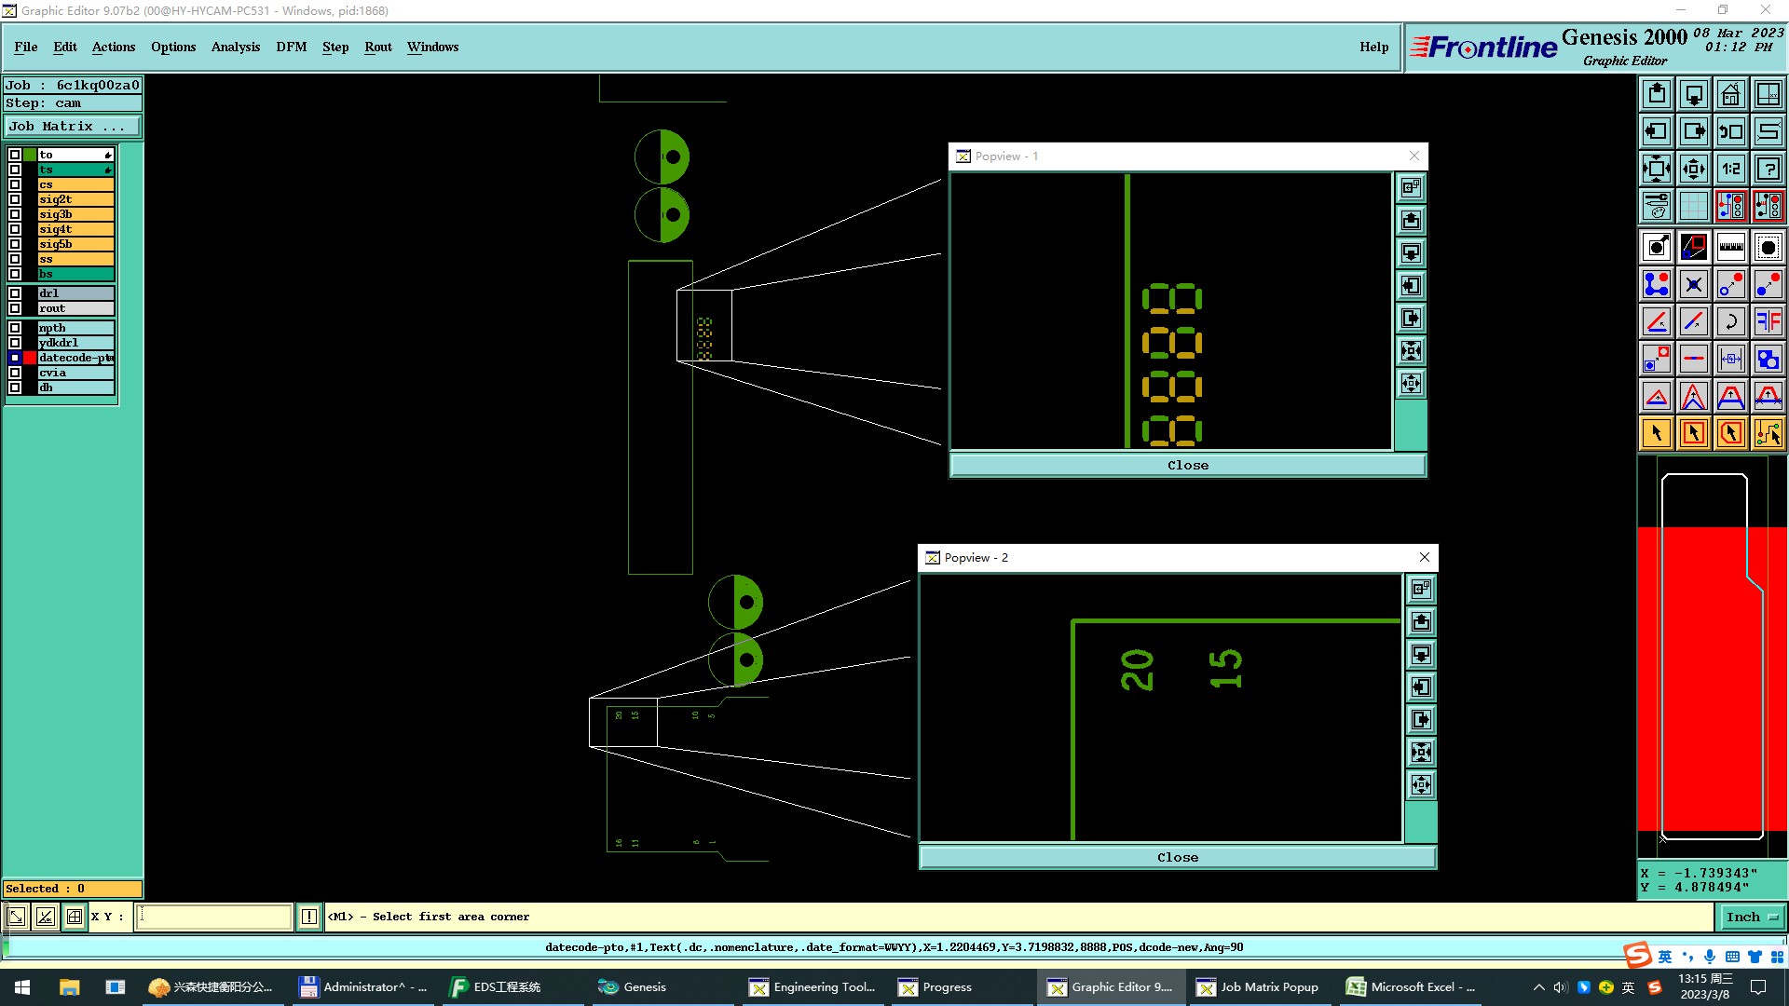The height and width of the screenshot is (1006, 1789).
Task: Click the 1:2 zoom scale icon
Action: click(x=1730, y=169)
